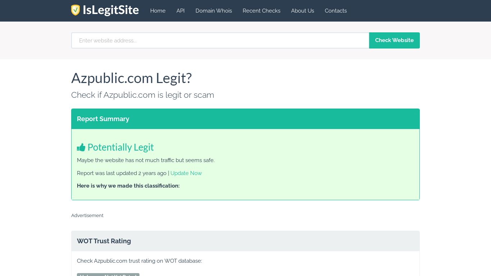Open the API menu item
The width and height of the screenshot is (491, 276).
click(x=180, y=11)
